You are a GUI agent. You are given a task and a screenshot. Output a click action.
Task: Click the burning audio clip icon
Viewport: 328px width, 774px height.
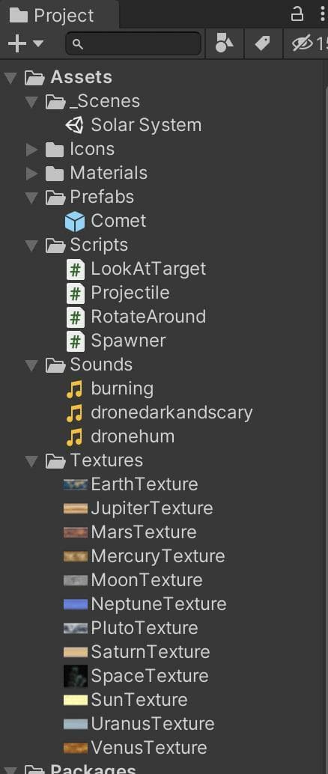74,389
